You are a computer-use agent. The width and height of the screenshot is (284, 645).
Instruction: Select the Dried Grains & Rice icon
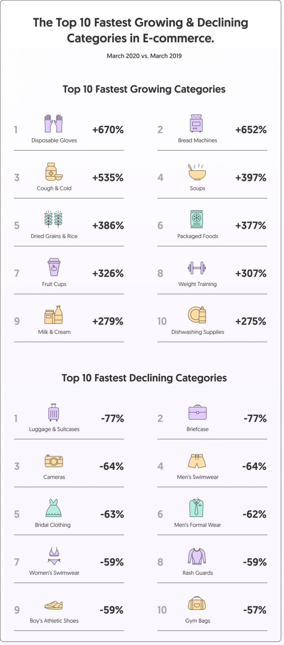coord(53,219)
